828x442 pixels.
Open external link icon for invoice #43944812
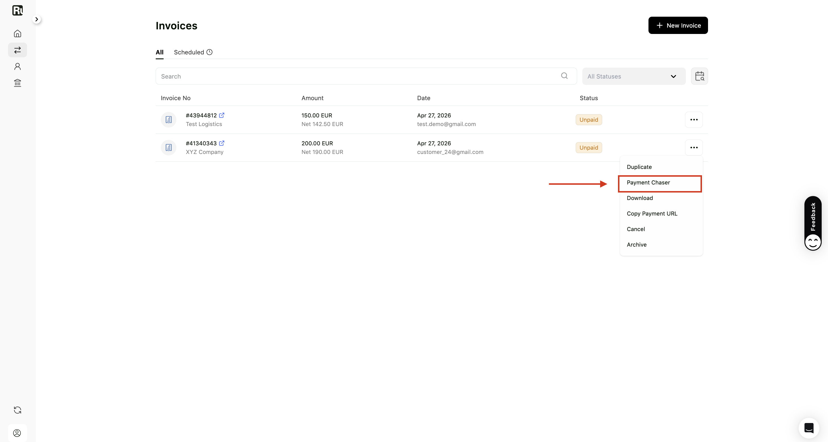tap(222, 115)
